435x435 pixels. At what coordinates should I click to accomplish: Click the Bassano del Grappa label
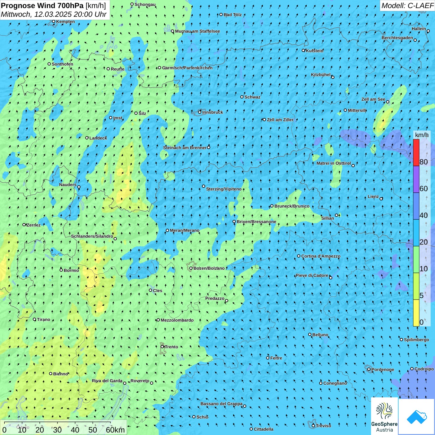[222, 404]
